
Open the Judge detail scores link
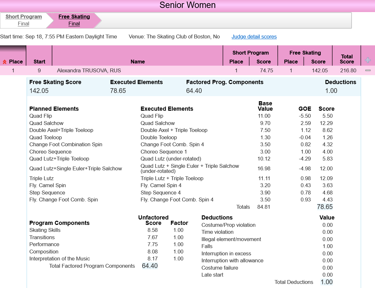pyautogui.click(x=254, y=37)
